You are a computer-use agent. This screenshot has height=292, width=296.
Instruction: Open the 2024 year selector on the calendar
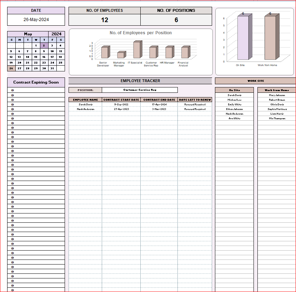[56, 34]
